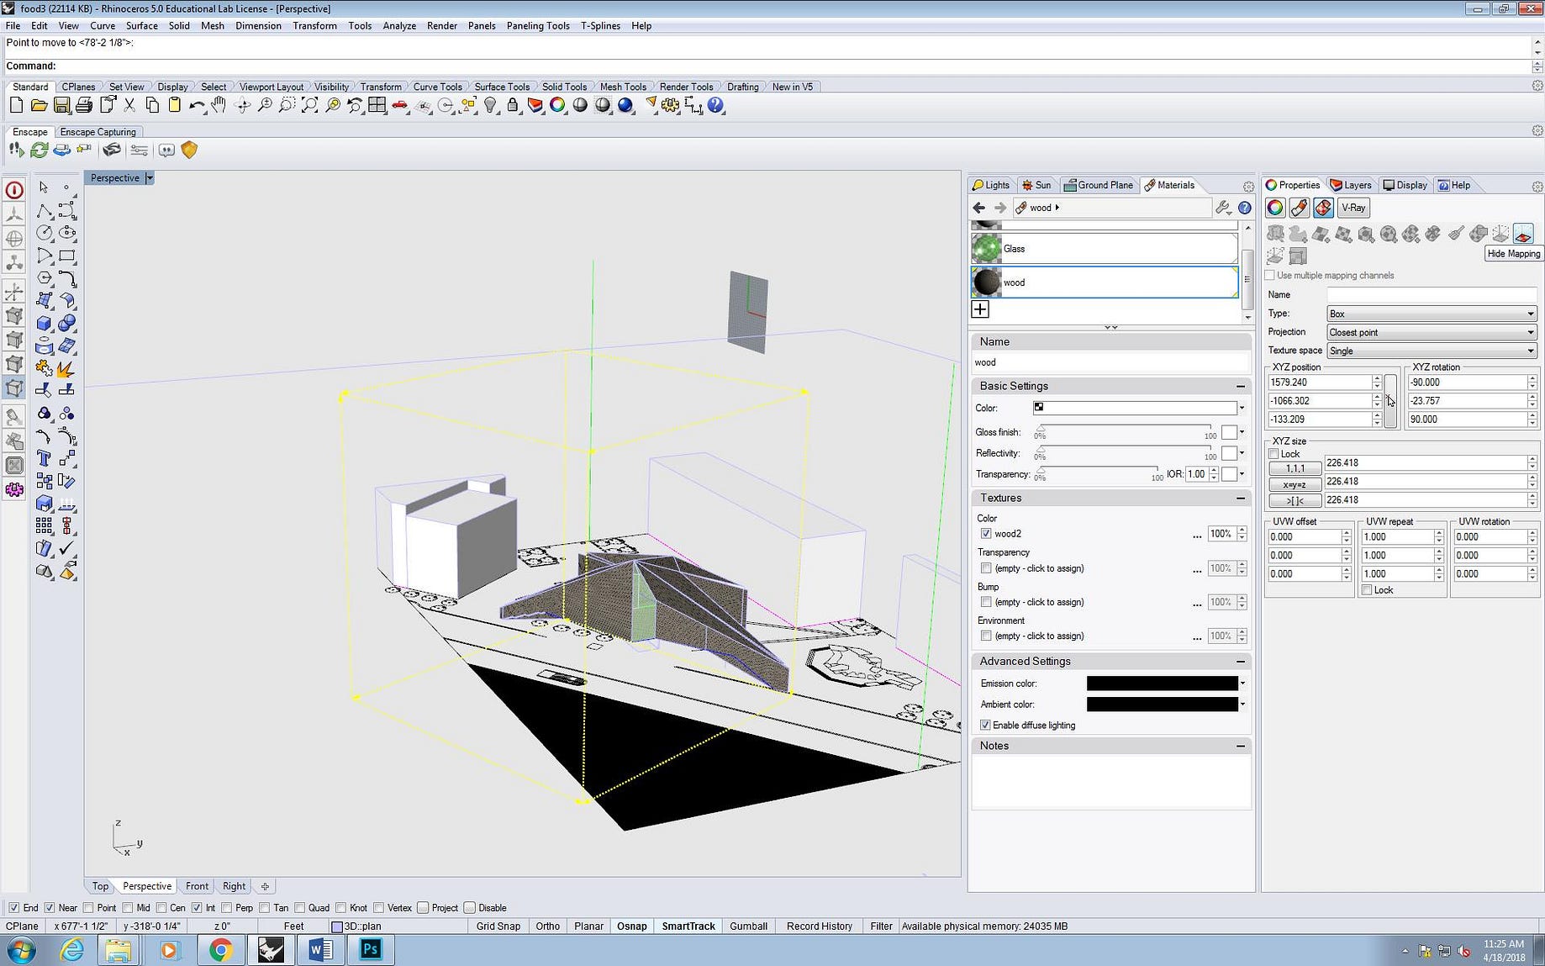Click the Hide Mapping widget icon
This screenshot has width=1545, height=966.
coord(1523,234)
